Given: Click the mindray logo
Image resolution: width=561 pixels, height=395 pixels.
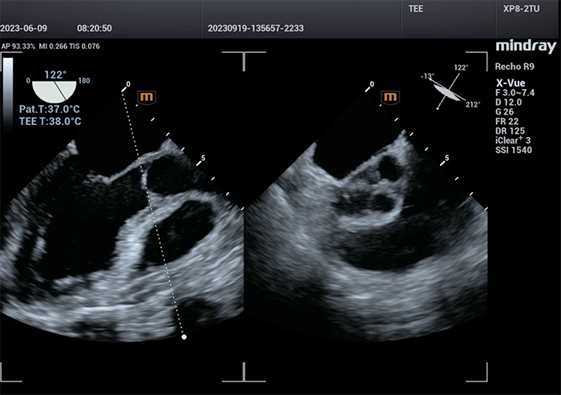Looking at the screenshot, I should tap(525, 46).
